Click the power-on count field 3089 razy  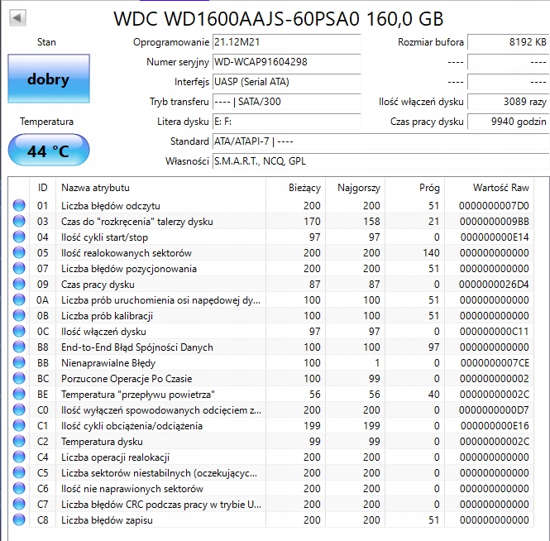[x=508, y=102]
